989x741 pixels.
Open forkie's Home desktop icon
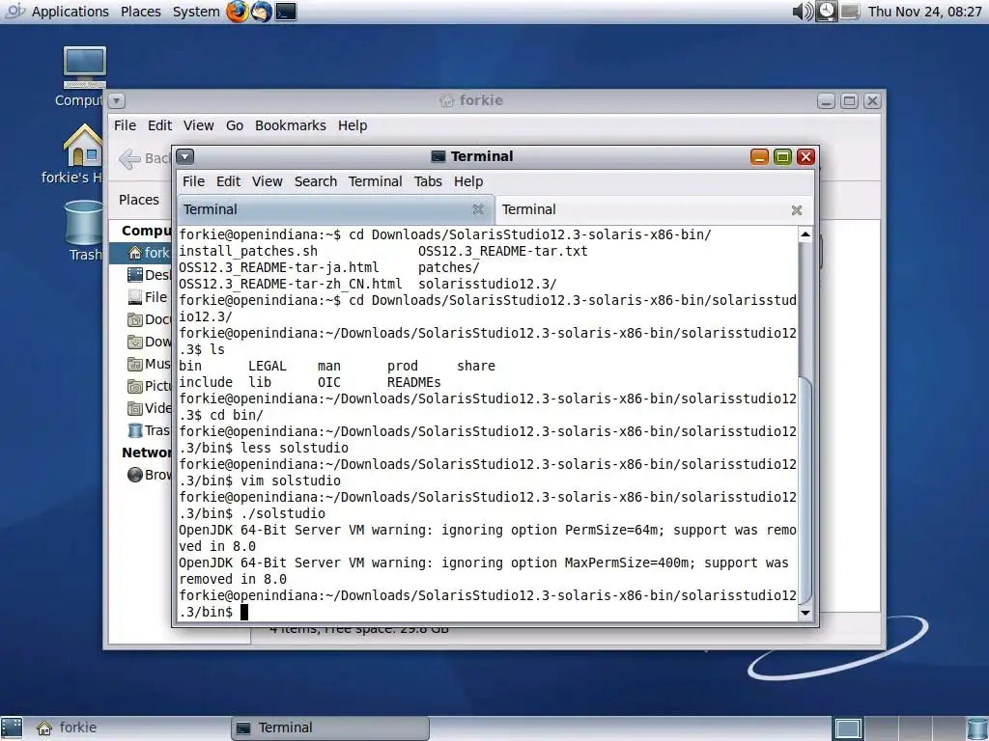[x=82, y=153]
